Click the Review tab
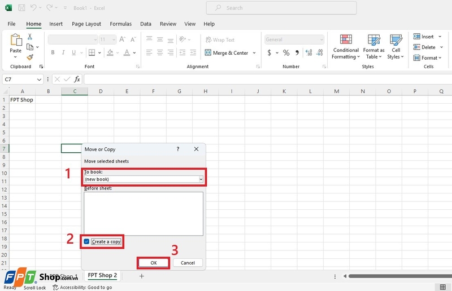Screen dimensions: 452x291 (168, 24)
